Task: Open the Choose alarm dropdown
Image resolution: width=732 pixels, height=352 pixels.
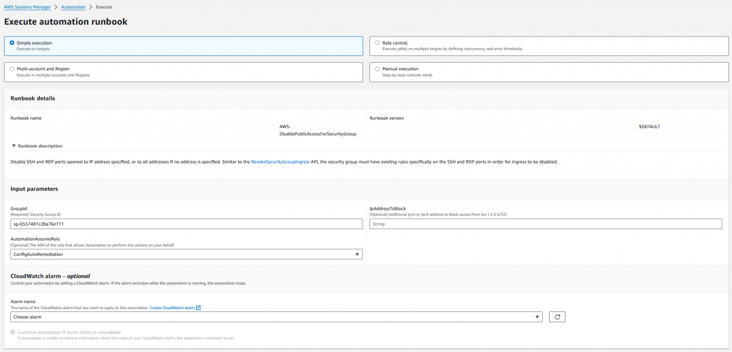Action: pyautogui.click(x=277, y=317)
